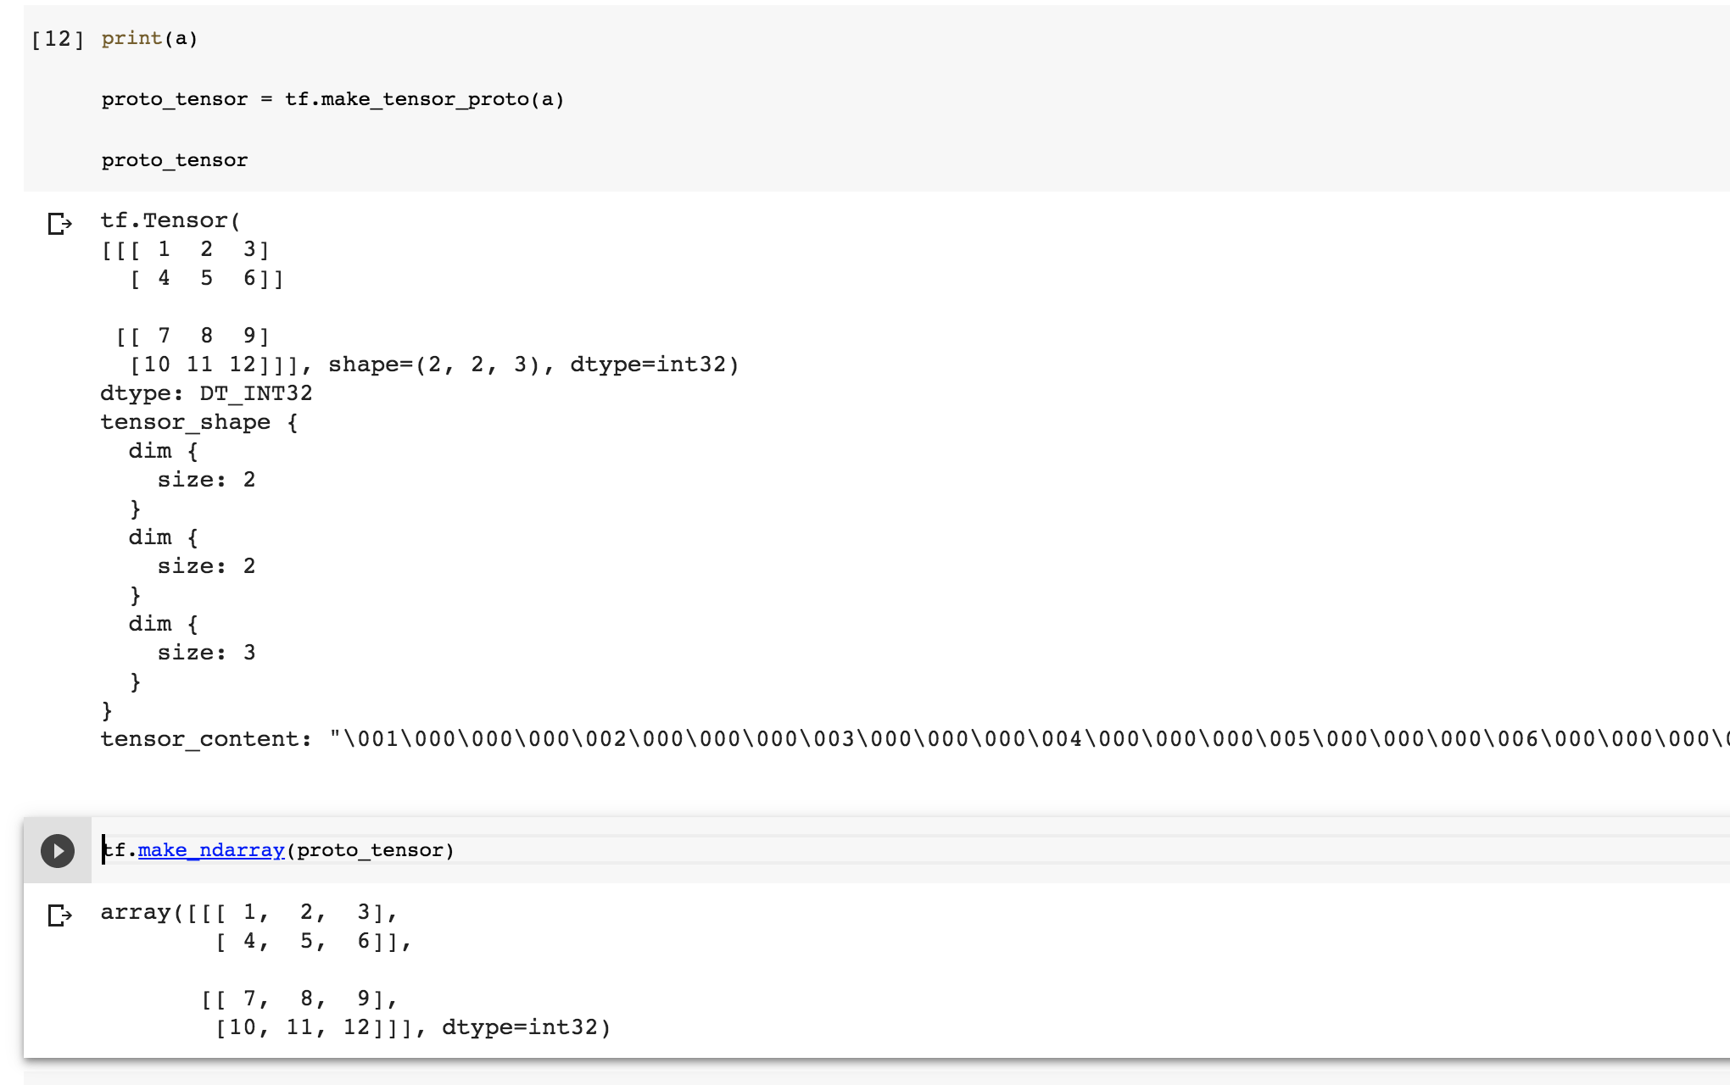Click the execution count [12] on the first cell

[53, 37]
